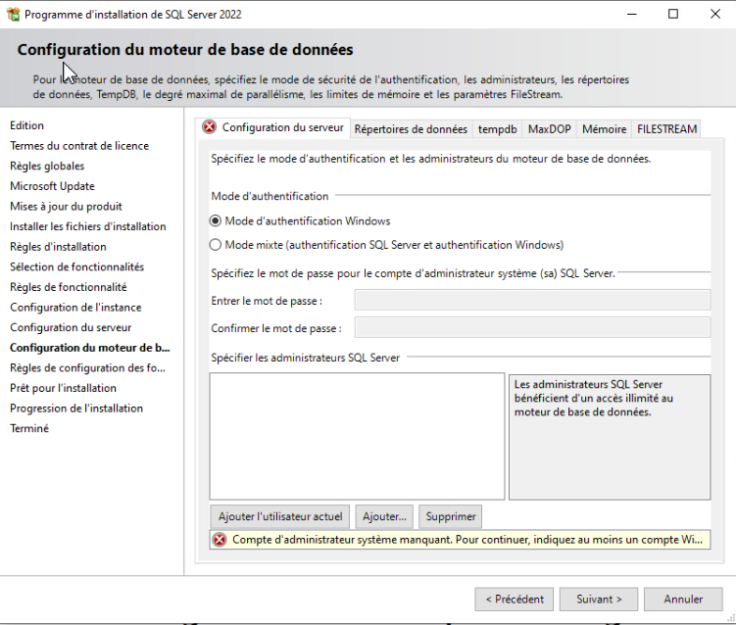Maximize the SQL Server setup window

click(673, 14)
